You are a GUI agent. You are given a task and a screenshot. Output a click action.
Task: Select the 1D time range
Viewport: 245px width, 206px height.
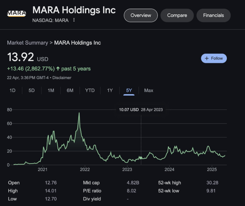coord(13,90)
